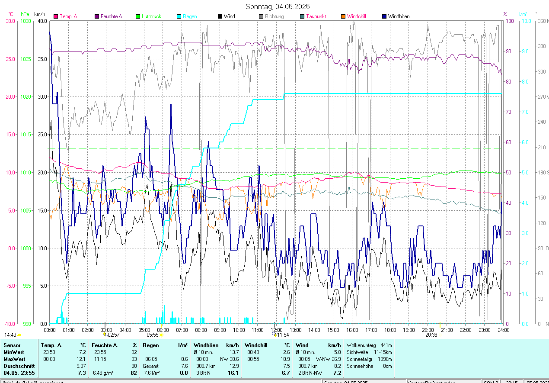This screenshot has width=549, height=383.
Task: Click the '12:00' hour label on the time axis
Action: (x=276, y=330)
